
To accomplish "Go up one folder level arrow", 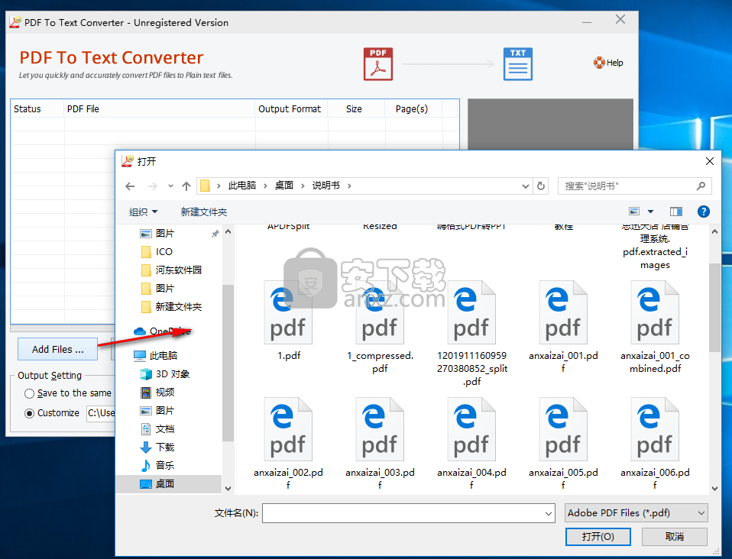I will (x=186, y=186).
